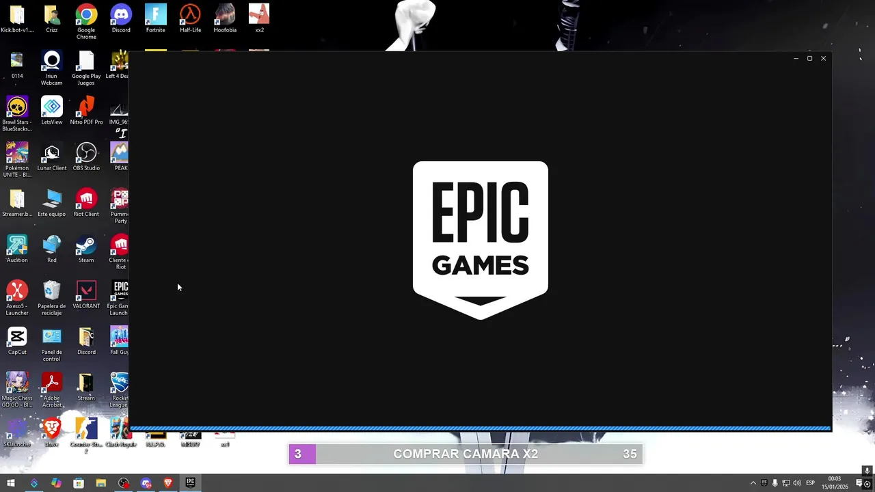The image size is (875, 492).
Task: Open Iriun Webcam shortcut
Action: pos(51,68)
